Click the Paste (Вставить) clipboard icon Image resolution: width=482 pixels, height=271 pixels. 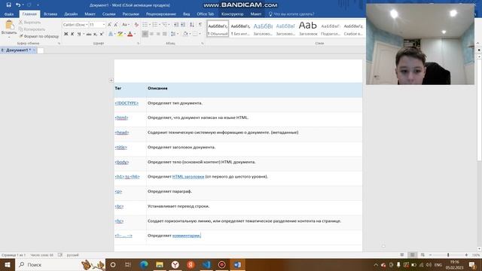(x=9, y=25)
